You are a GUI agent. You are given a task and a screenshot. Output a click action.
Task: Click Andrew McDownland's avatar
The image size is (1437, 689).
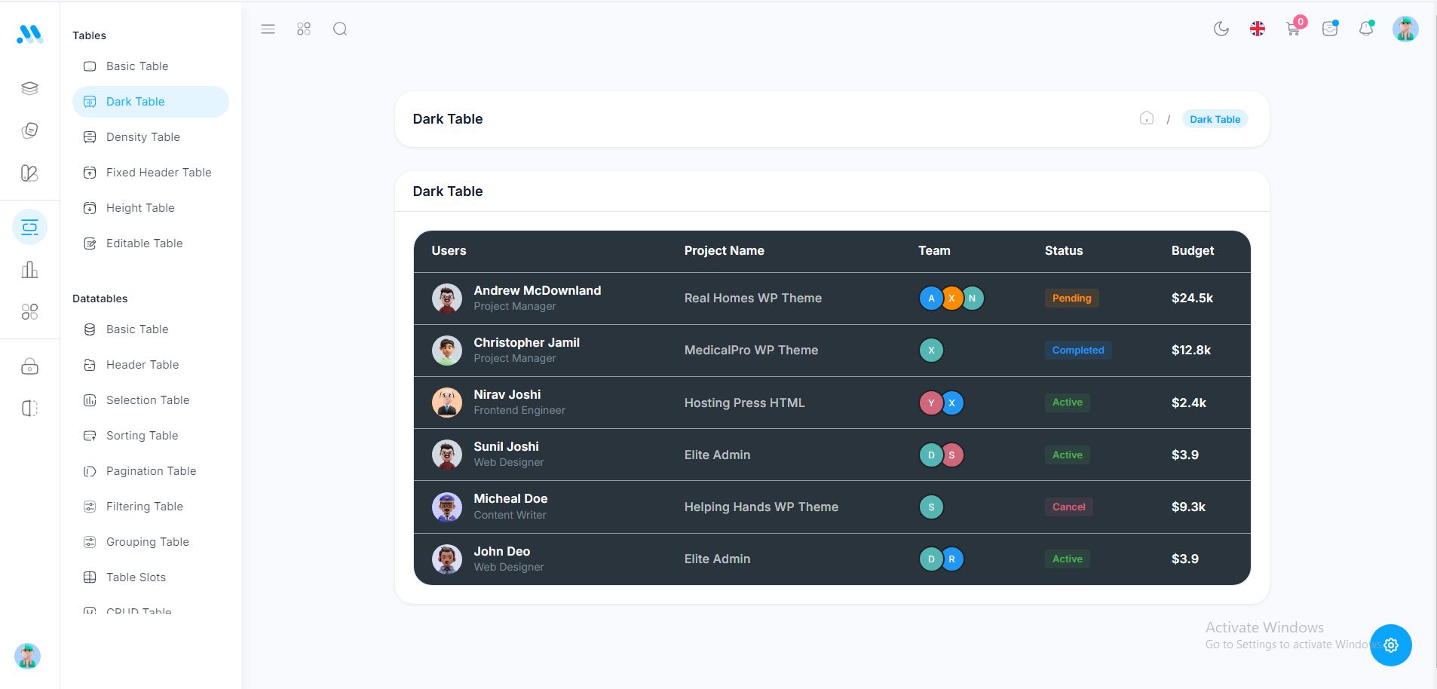pos(447,299)
